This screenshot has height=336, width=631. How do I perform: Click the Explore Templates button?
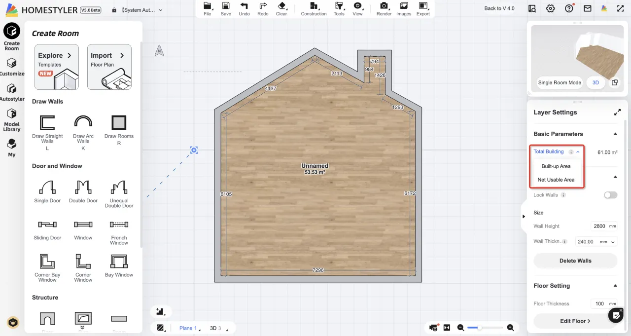[57, 67]
